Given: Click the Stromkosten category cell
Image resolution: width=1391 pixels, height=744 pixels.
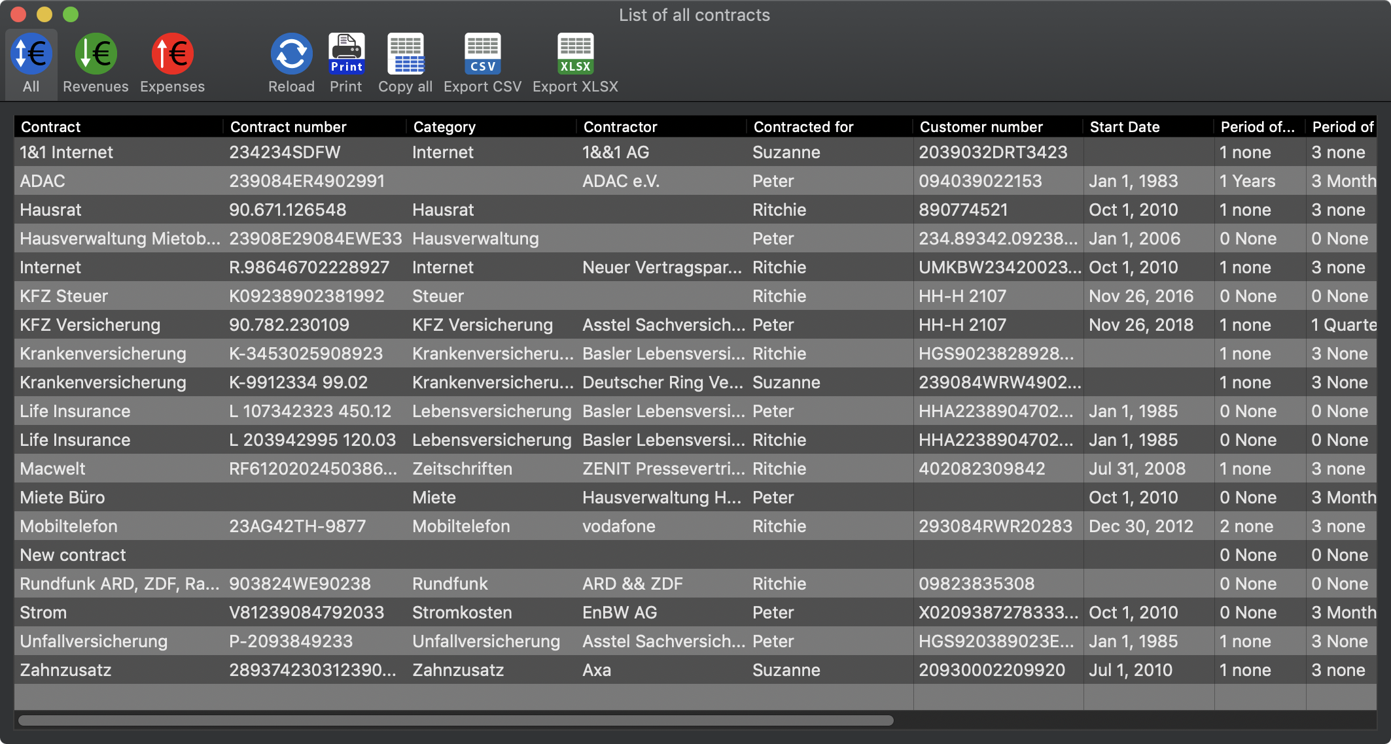Looking at the screenshot, I should pos(462,613).
